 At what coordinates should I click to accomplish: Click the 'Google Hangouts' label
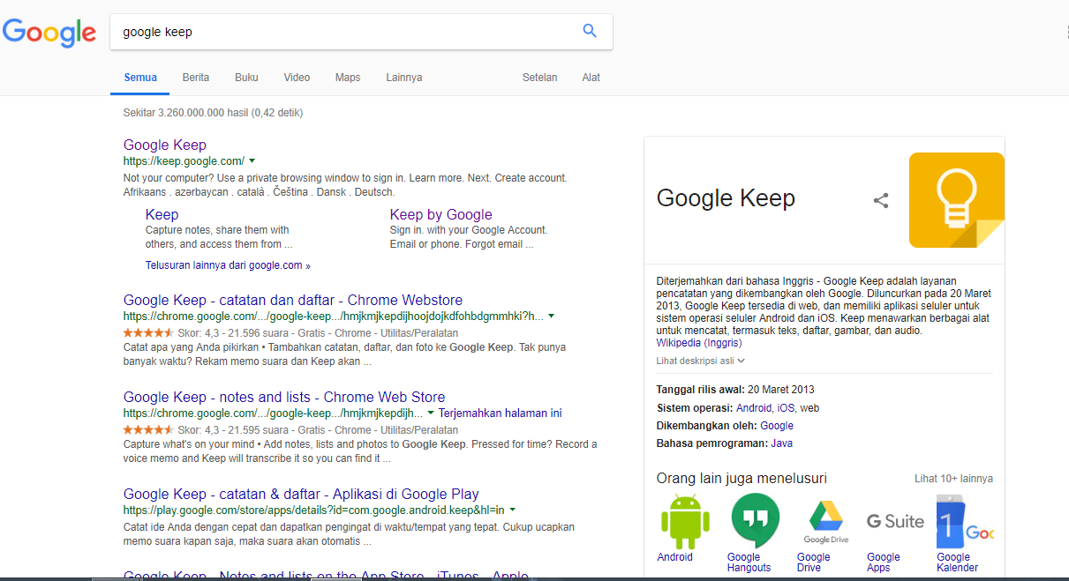click(749, 562)
